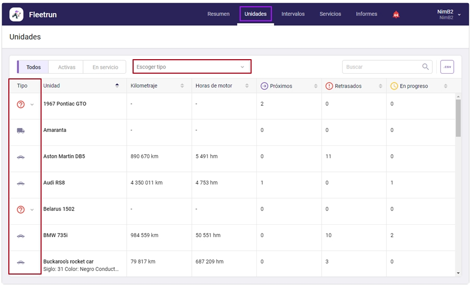Sort the Kilometraje column with its arrows

182,86
